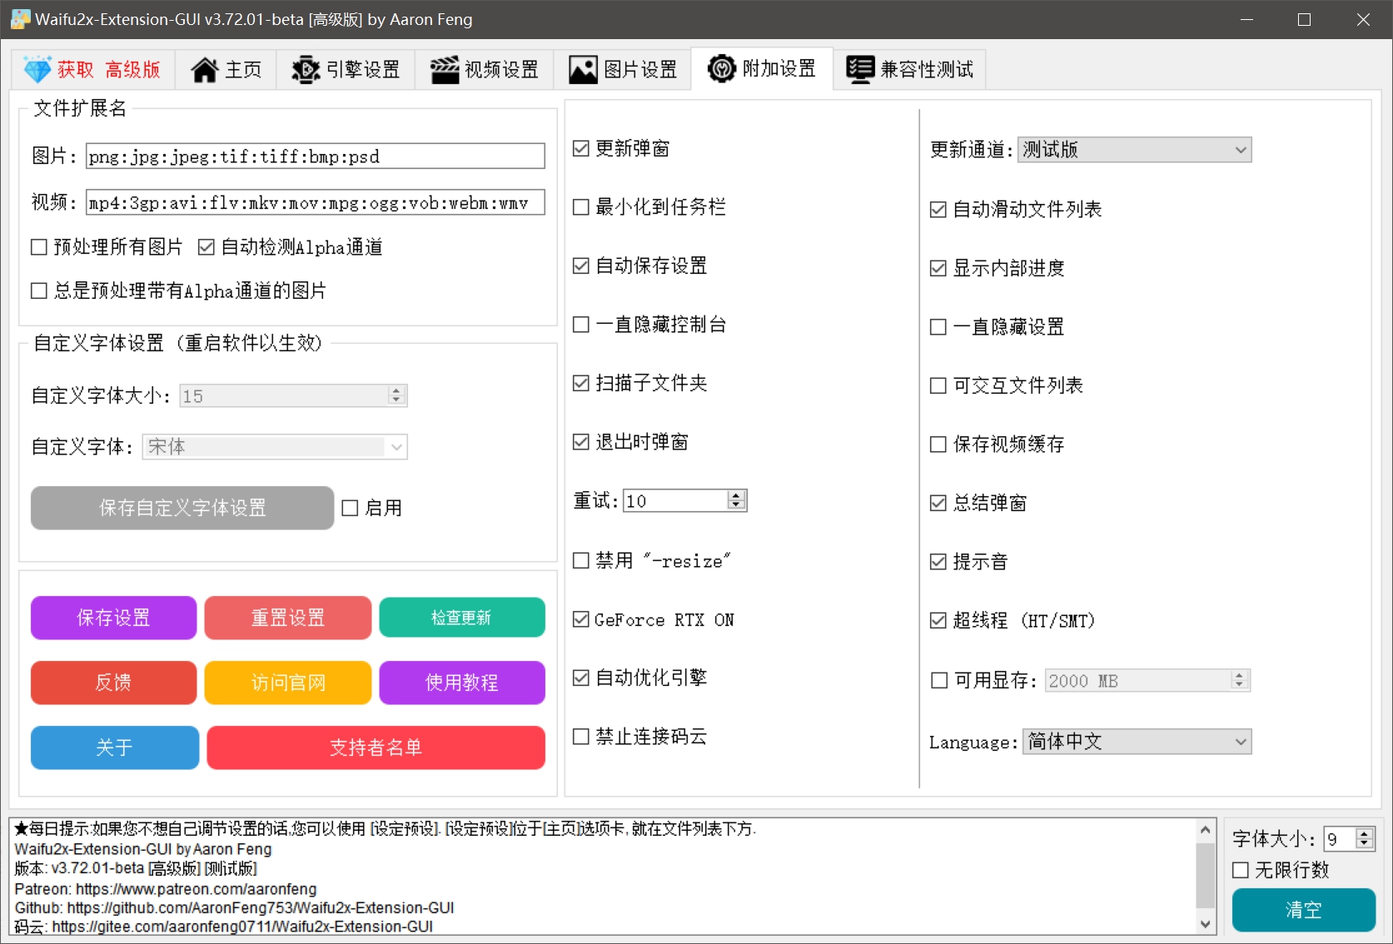Click the 重置设置 button
Viewport: 1393px width, 944px height.
coord(288,618)
